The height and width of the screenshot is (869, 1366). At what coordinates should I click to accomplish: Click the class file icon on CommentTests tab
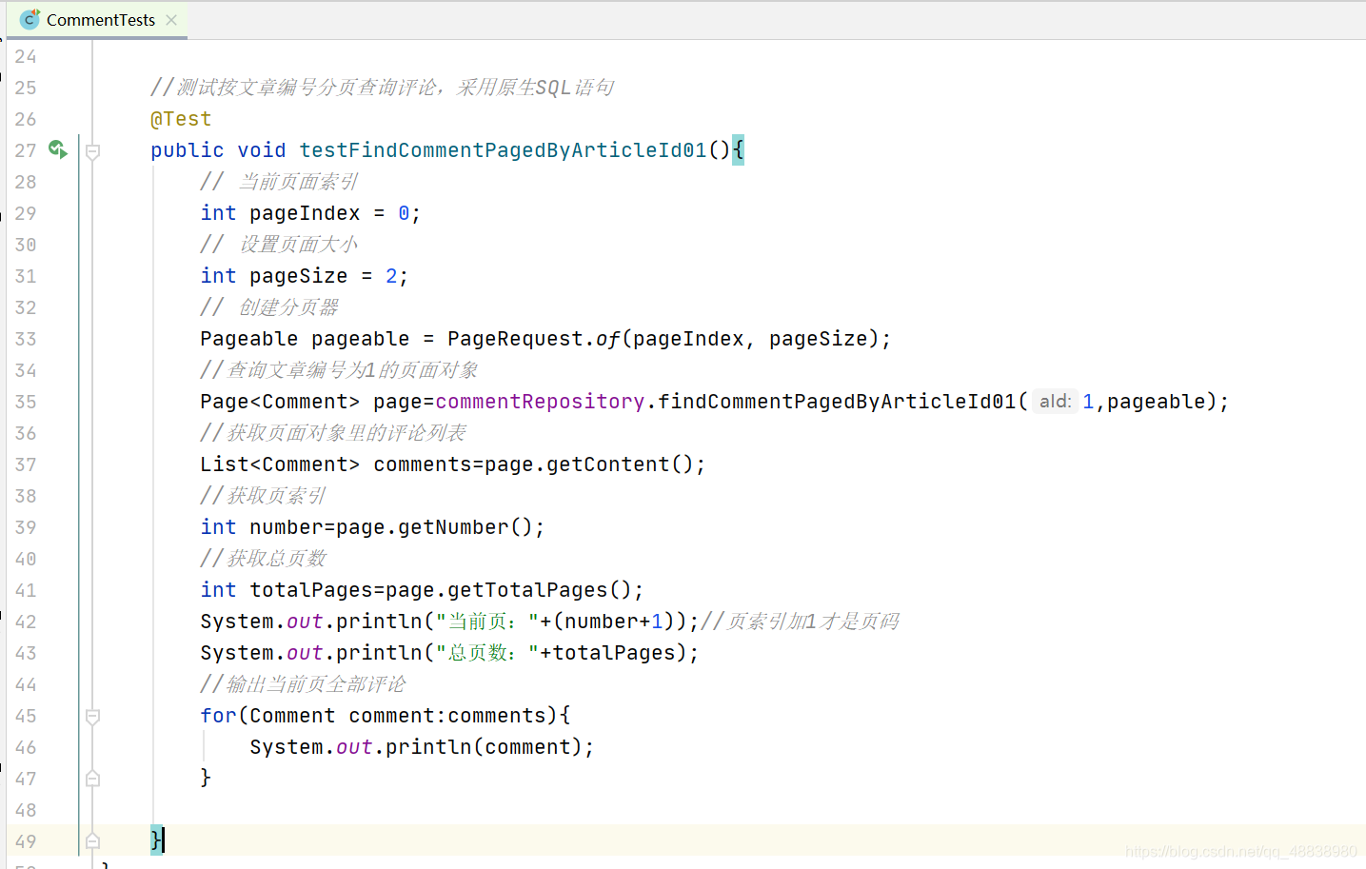click(30, 19)
